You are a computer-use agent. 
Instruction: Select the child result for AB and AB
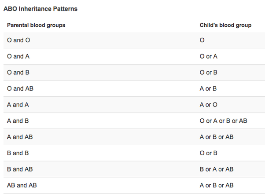[217, 185]
